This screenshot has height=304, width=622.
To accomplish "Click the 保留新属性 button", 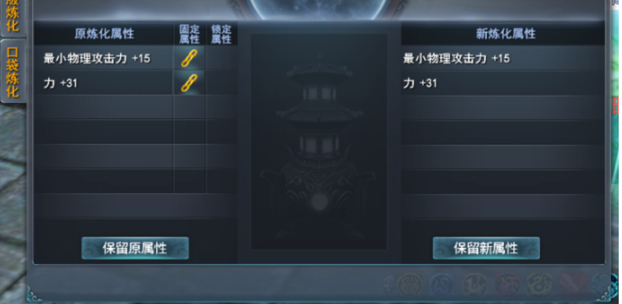I will click(x=486, y=248).
